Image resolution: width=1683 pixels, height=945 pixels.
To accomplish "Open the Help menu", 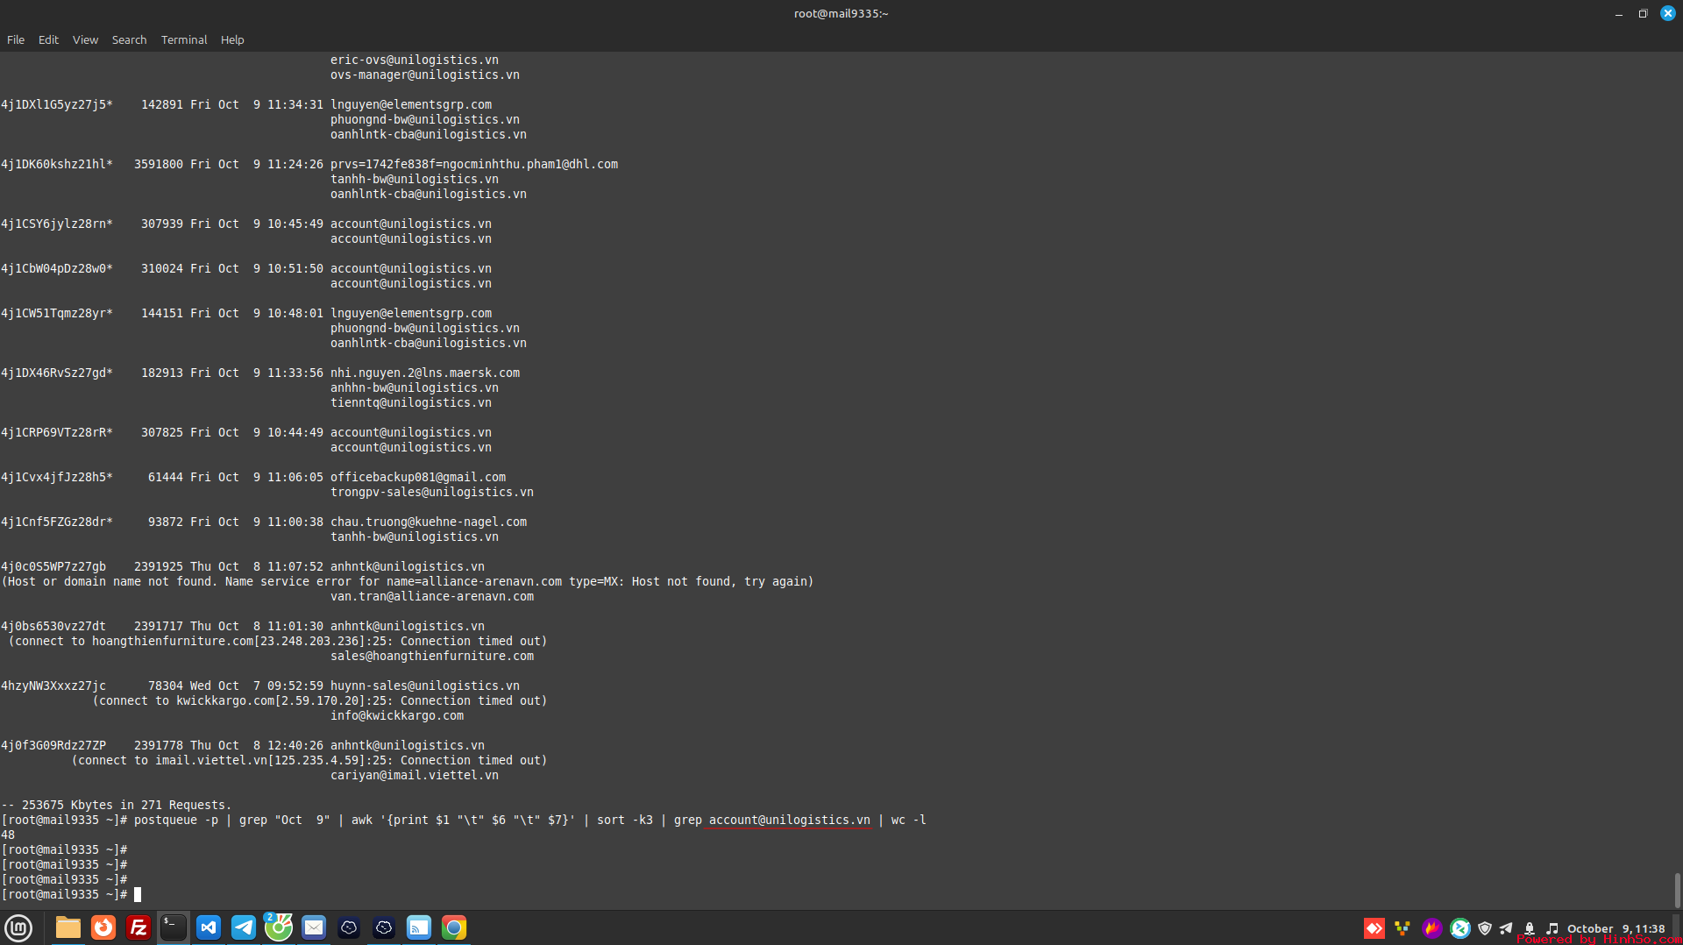I will pyautogui.click(x=232, y=39).
